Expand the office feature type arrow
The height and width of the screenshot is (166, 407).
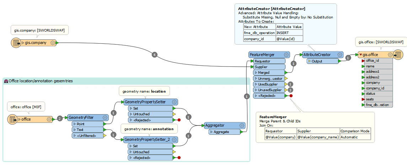click(x=19, y=120)
